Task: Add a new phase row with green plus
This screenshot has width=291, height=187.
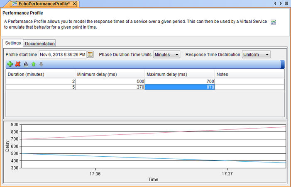Action: tap(10, 64)
